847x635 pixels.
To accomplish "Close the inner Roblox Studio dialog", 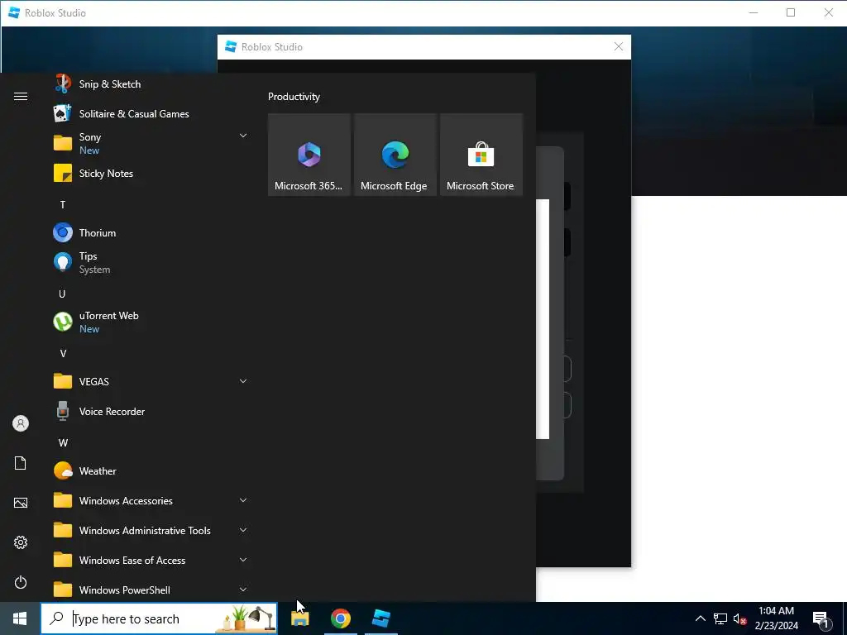I will click(619, 47).
